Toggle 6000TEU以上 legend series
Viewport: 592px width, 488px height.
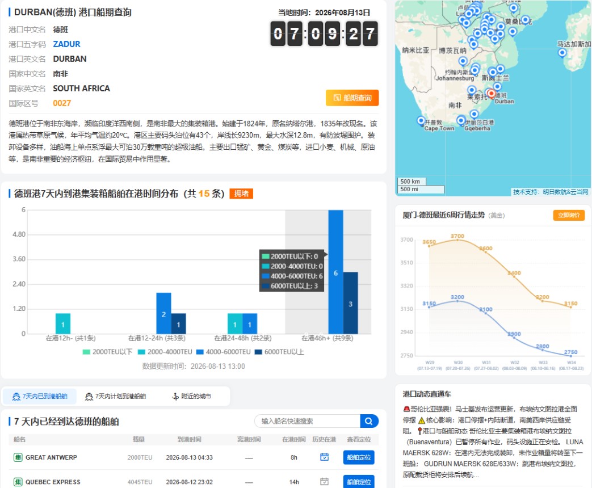click(x=279, y=352)
